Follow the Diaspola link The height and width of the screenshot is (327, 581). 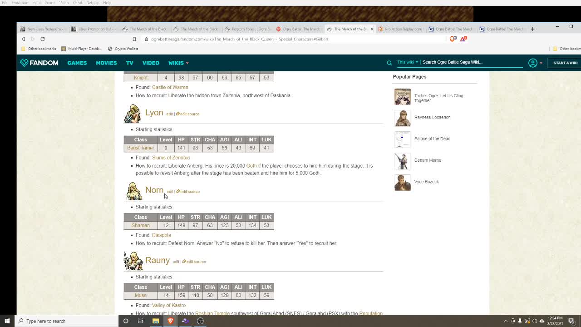[x=161, y=235]
